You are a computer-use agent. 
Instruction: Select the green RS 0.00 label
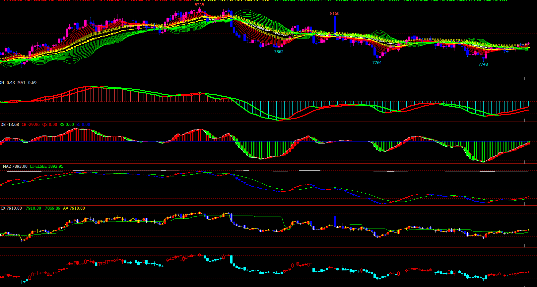coord(67,125)
